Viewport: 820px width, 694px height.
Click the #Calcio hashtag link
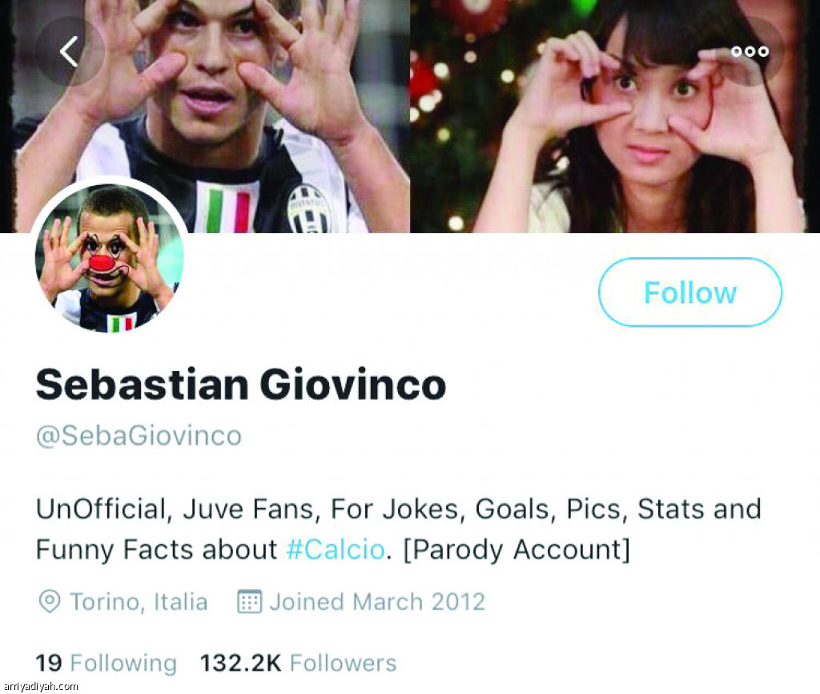coord(336,550)
